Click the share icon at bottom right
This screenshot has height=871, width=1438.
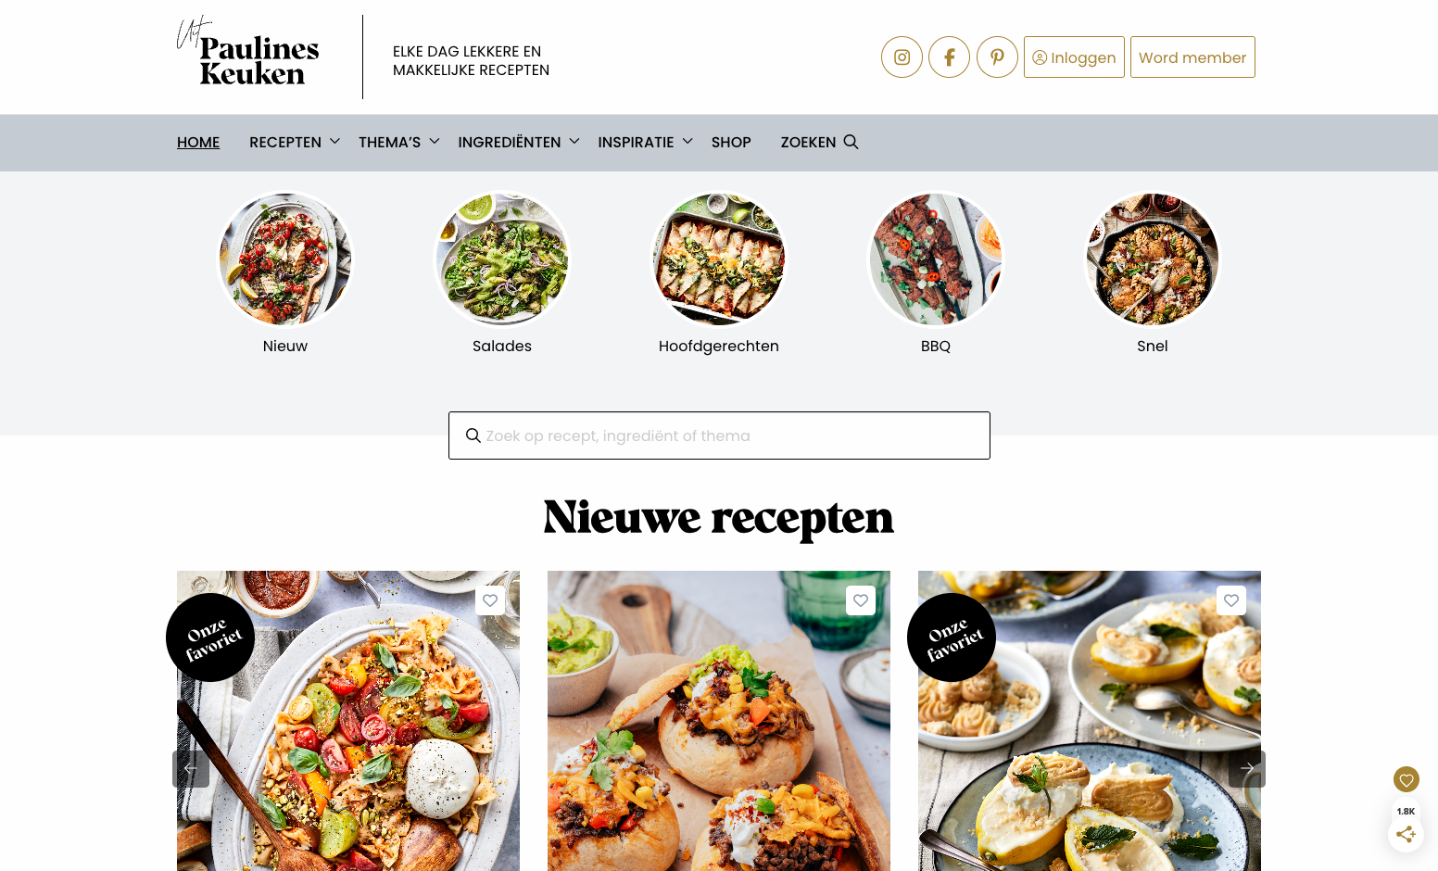tap(1406, 834)
